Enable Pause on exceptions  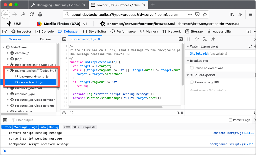191,68
